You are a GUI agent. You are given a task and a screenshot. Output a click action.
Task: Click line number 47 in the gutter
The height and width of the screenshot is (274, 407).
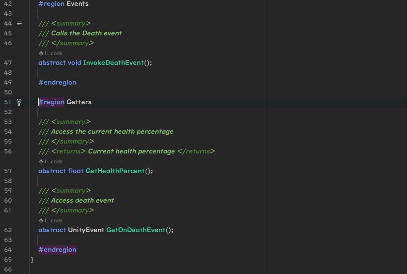pyautogui.click(x=8, y=62)
